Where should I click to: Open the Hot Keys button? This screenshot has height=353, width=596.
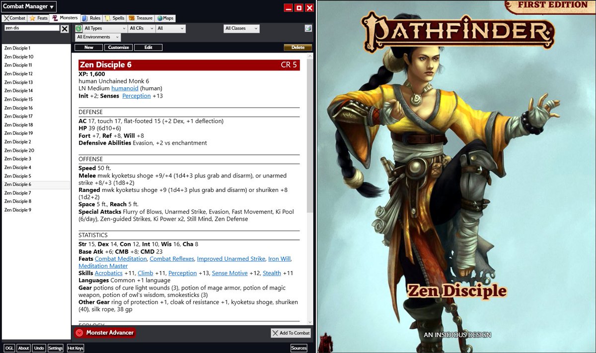[x=75, y=348]
